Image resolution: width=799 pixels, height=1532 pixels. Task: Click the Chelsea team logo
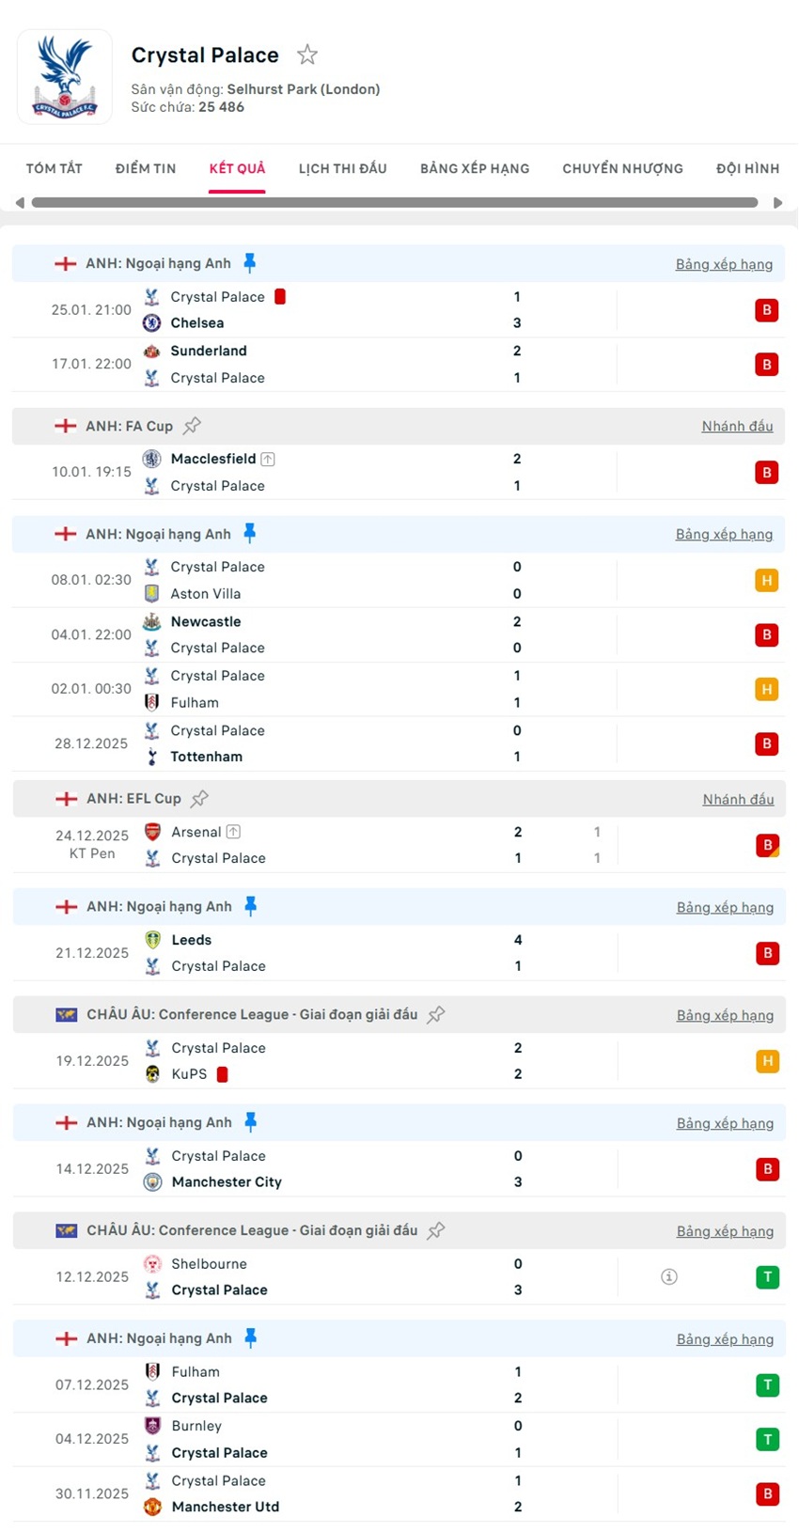pos(152,322)
